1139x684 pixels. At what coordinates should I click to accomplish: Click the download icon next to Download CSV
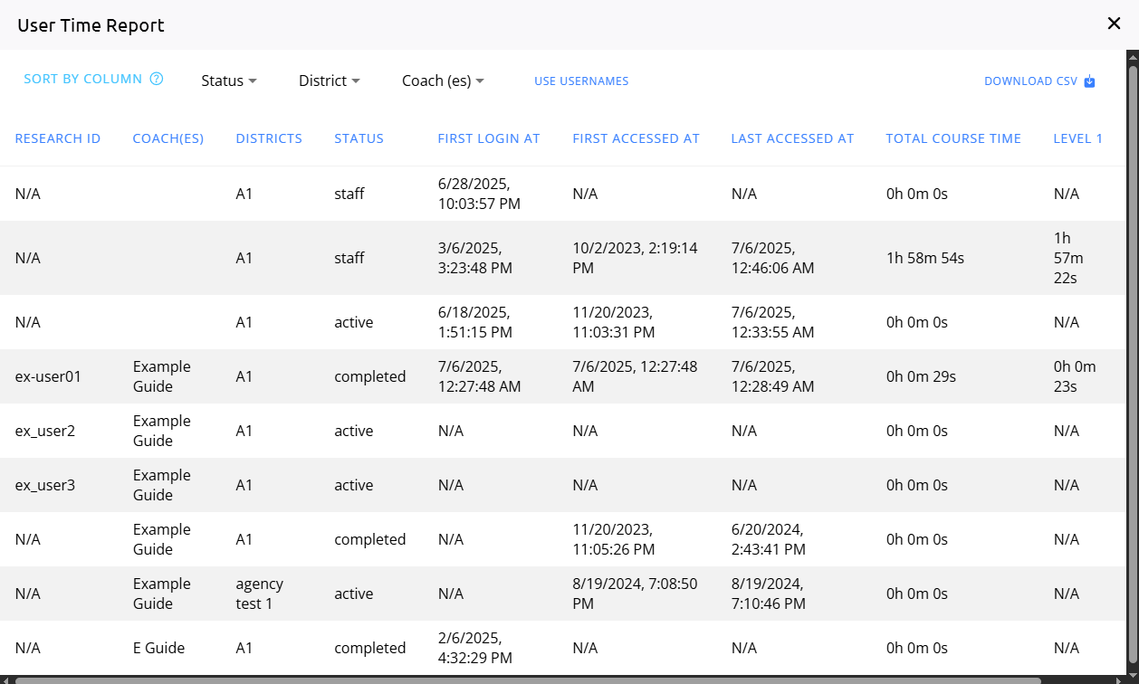coord(1090,81)
